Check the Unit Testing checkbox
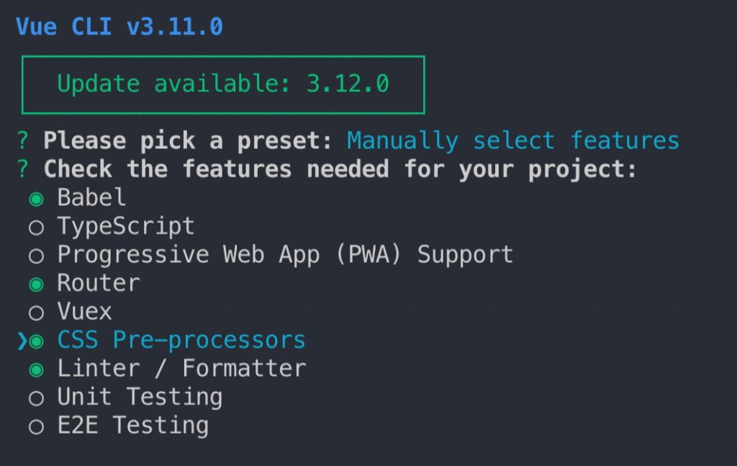Viewport: 737px width, 466px height. 36,398
